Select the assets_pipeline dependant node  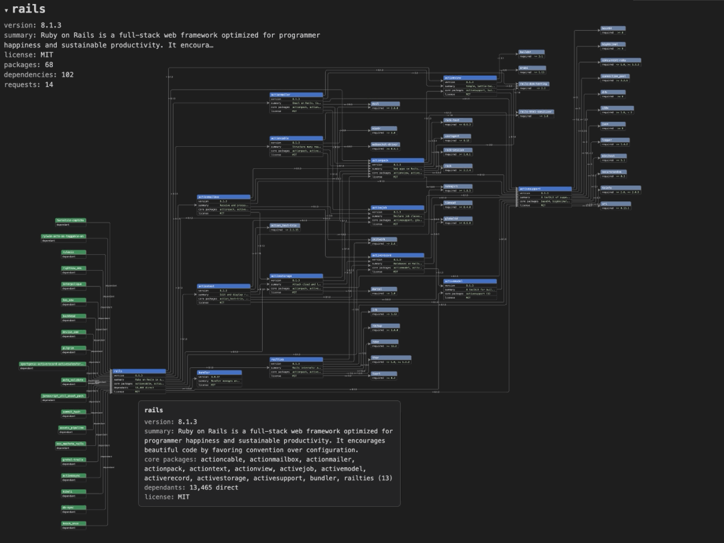72,430
